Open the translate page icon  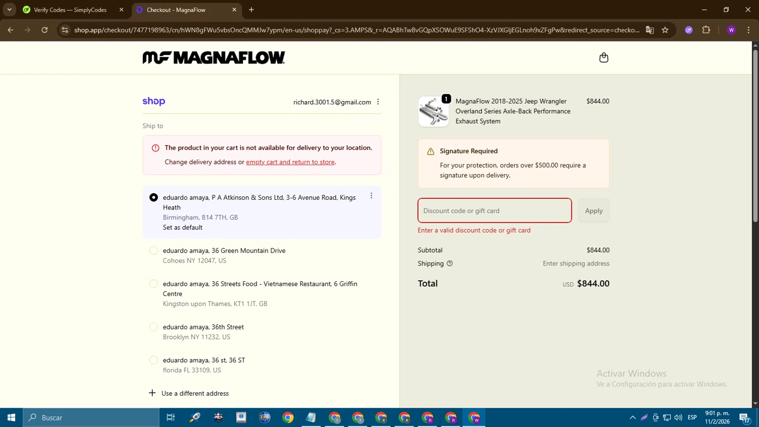click(x=650, y=30)
